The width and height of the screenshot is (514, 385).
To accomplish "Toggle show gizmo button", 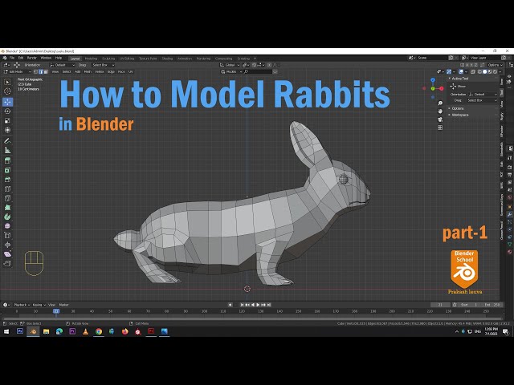I will pyautogui.click(x=449, y=71).
